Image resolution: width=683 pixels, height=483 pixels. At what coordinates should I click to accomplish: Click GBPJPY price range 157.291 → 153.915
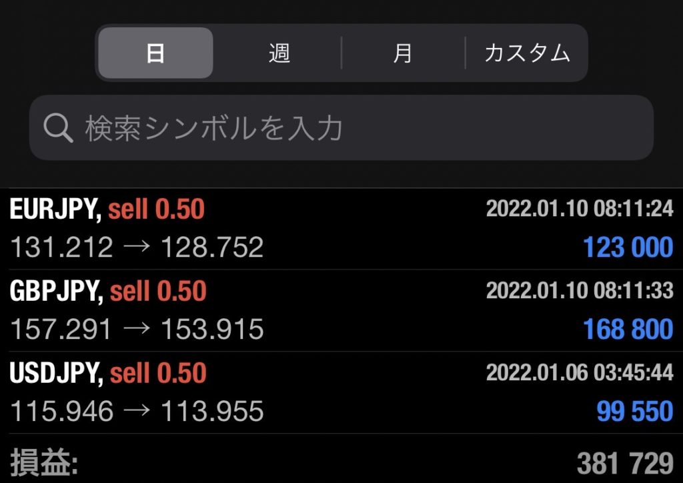tap(137, 330)
